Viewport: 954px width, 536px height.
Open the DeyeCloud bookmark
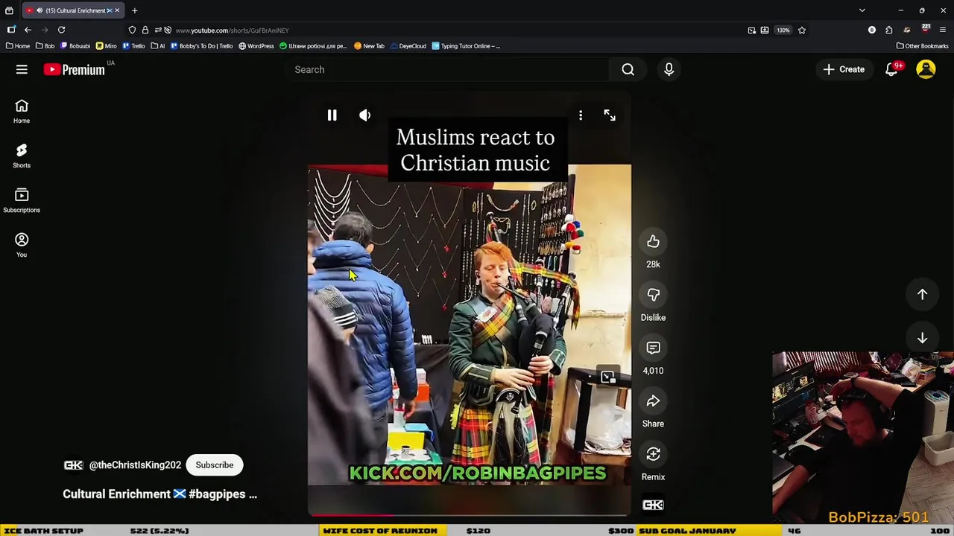[408, 46]
